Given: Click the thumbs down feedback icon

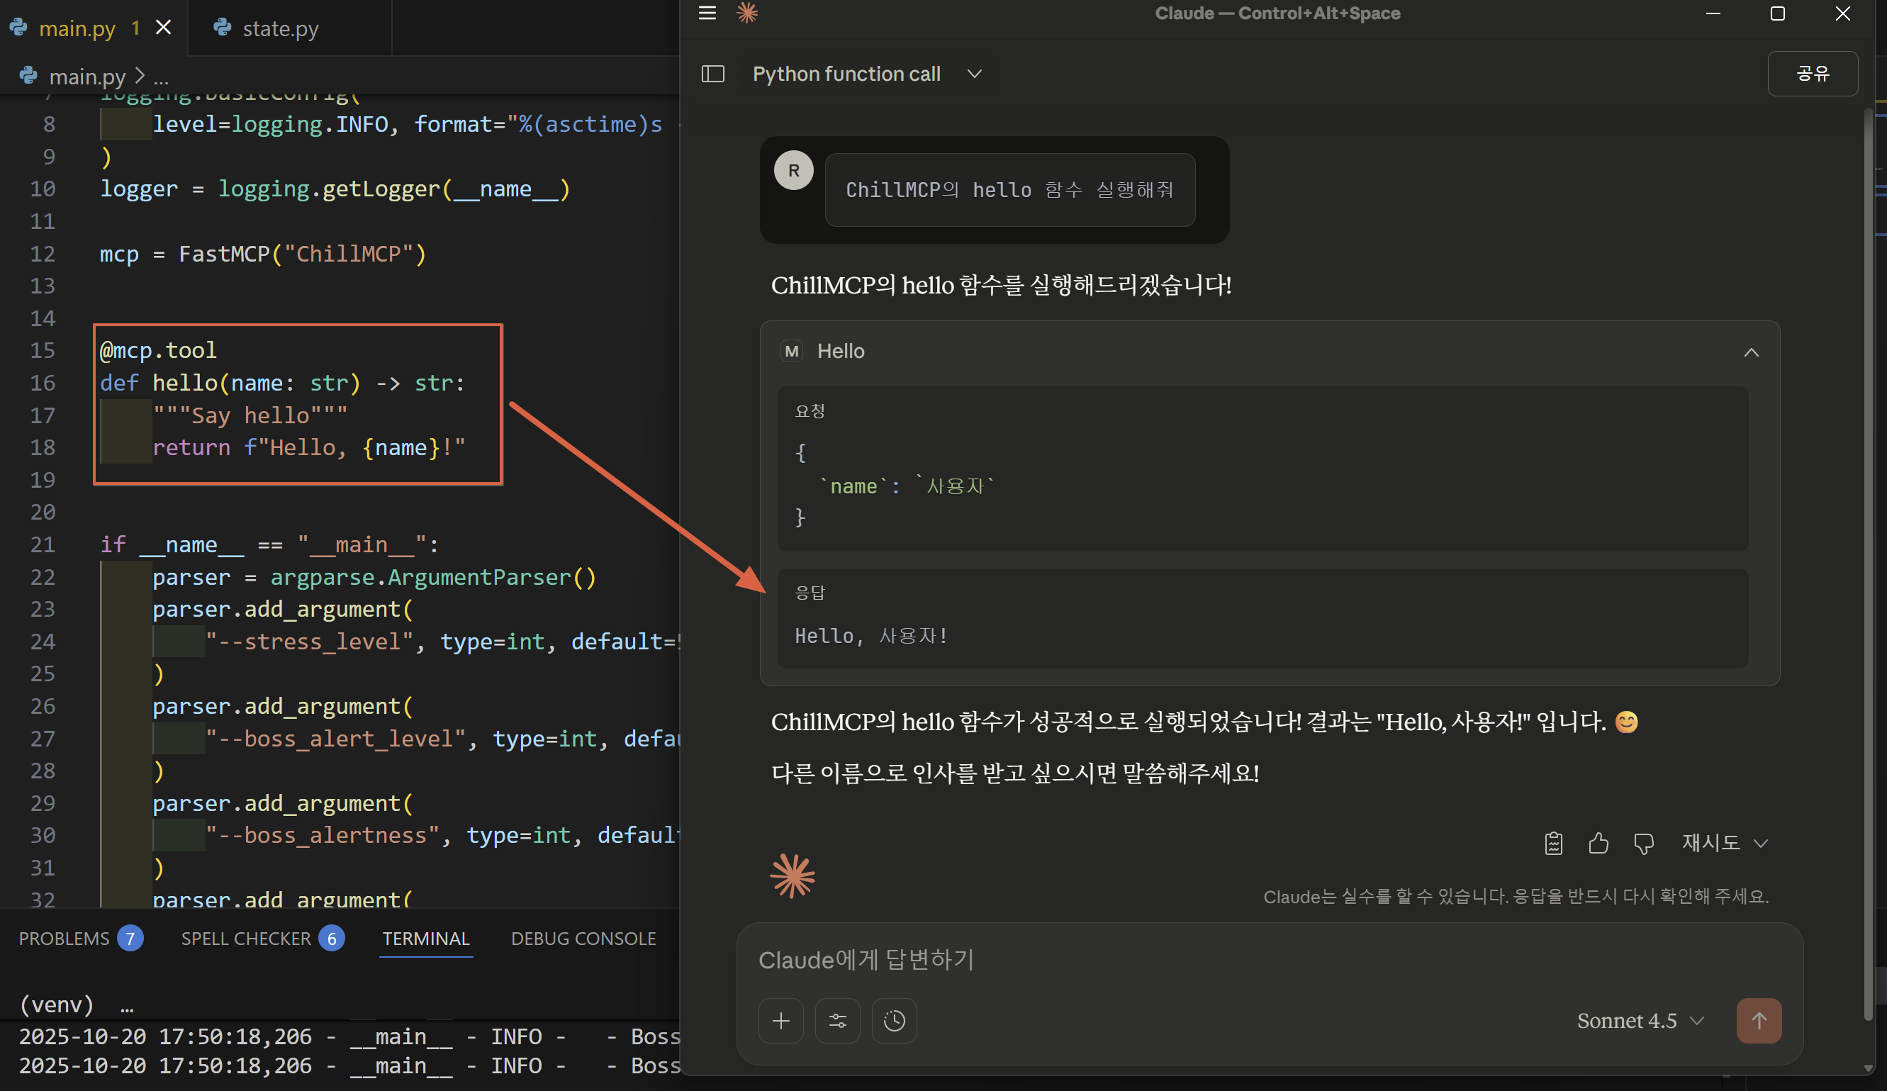Looking at the screenshot, I should coord(1643,843).
